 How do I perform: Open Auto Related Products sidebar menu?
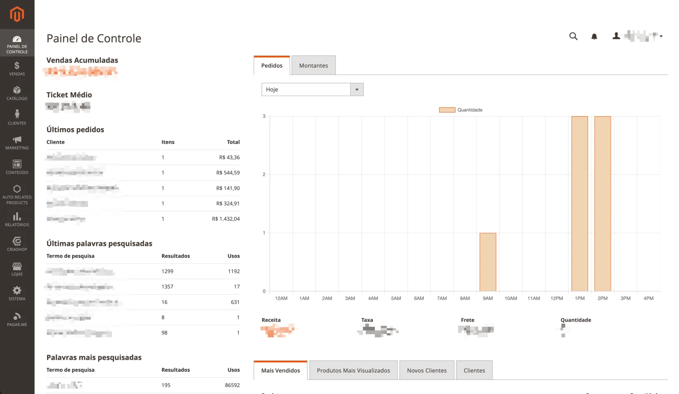(17, 194)
